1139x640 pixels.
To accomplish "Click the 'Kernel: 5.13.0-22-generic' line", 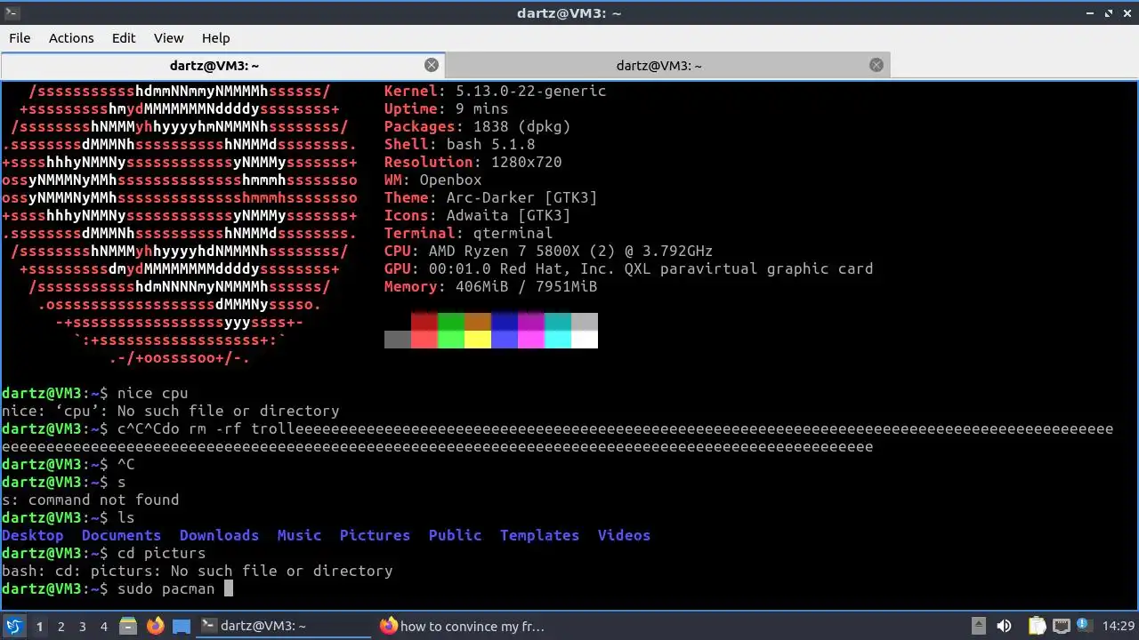I will coord(495,91).
